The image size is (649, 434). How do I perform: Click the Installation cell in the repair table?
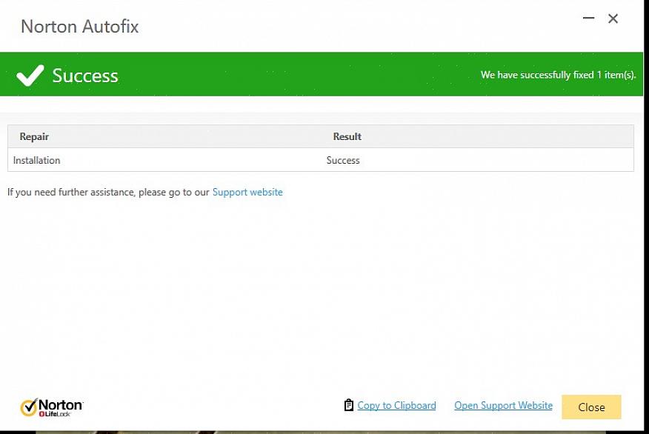[x=37, y=160]
